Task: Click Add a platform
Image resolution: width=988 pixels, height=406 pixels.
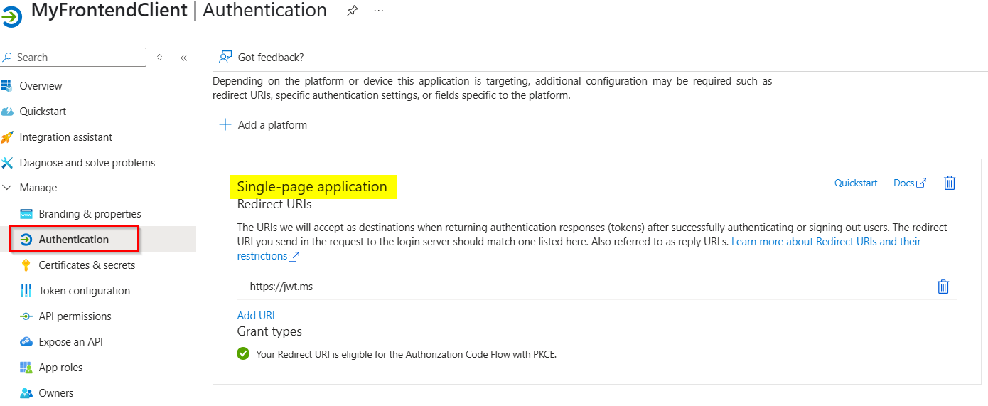Action: 272,125
